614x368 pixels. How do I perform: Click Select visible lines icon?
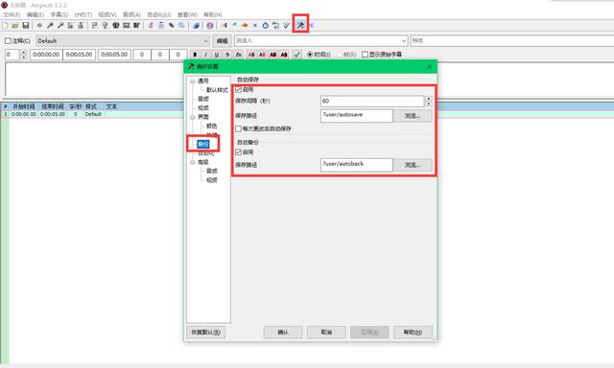tap(116, 26)
